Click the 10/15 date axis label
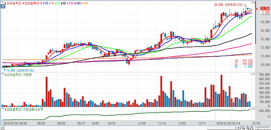Viewport: 271px width, 130px height. point(111,123)
